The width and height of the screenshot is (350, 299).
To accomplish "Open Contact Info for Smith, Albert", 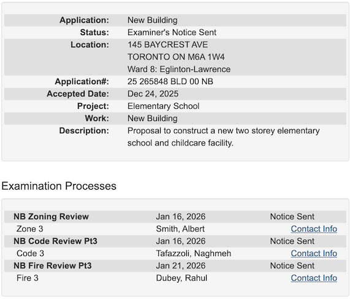I will [314, 229].
